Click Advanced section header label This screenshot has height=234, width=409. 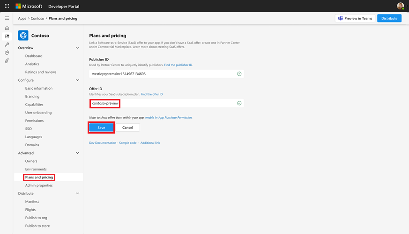(x=26, y=153)
